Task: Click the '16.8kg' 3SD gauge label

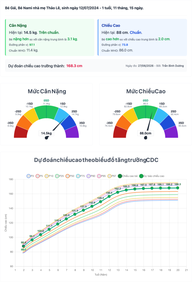Action: point(83,126)
